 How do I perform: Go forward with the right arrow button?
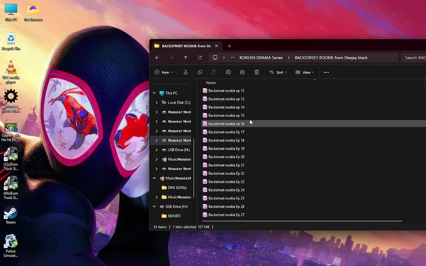(172, 58)
